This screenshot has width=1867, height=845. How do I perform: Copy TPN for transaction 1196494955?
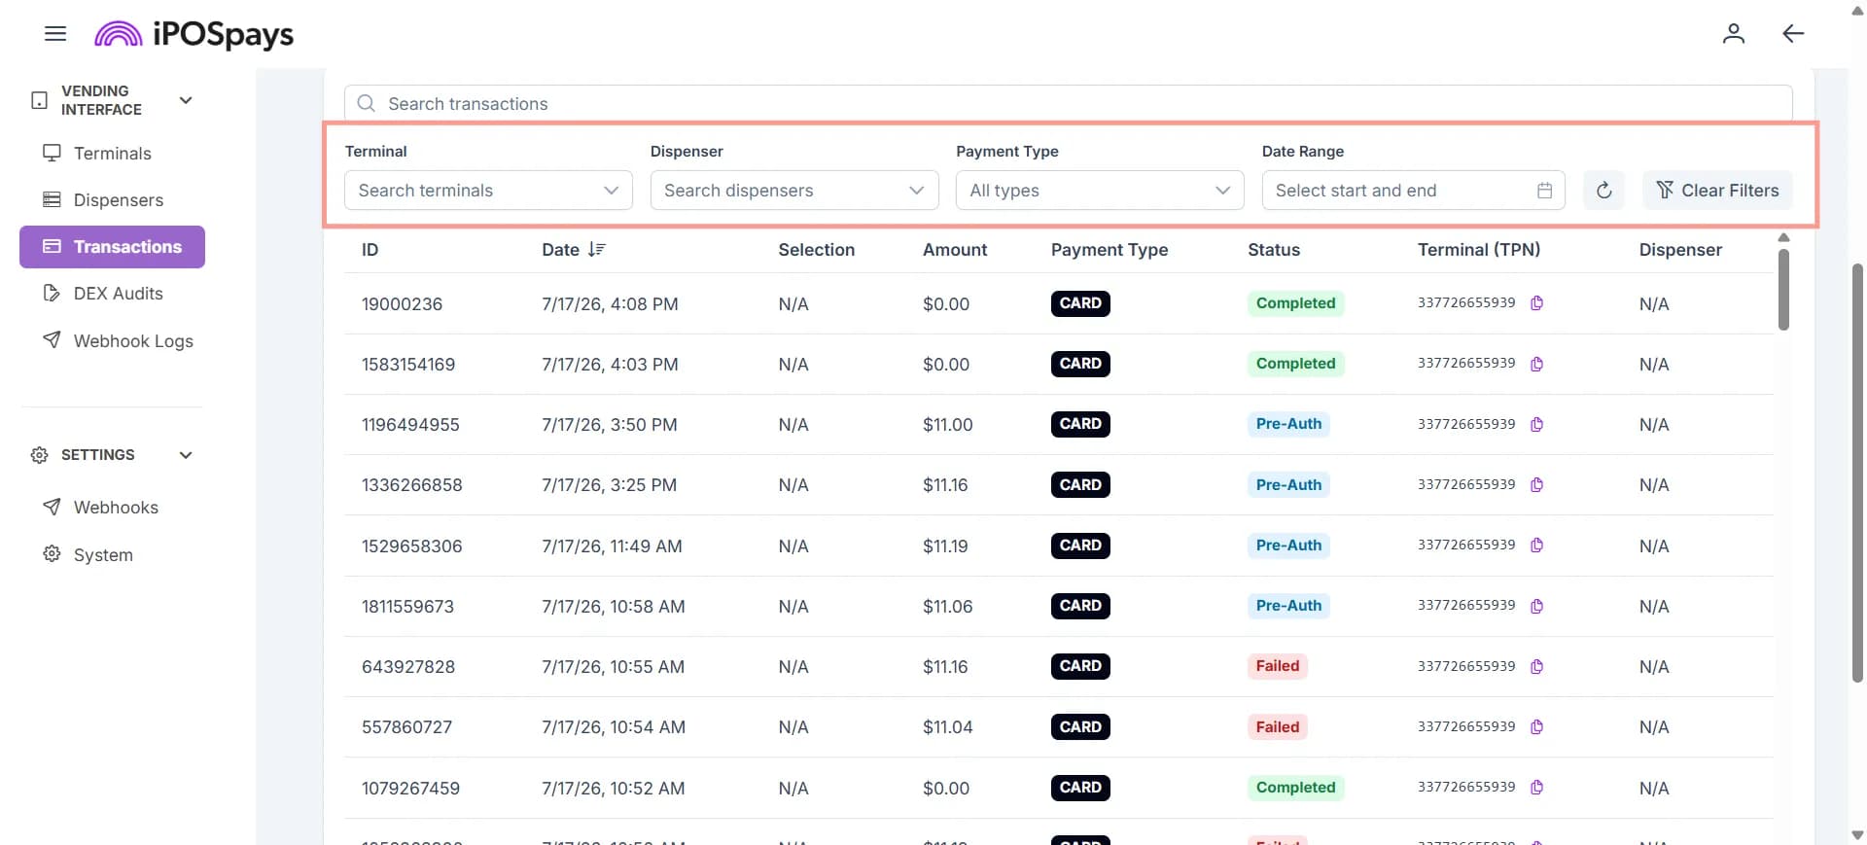[x=1536, y=425]
